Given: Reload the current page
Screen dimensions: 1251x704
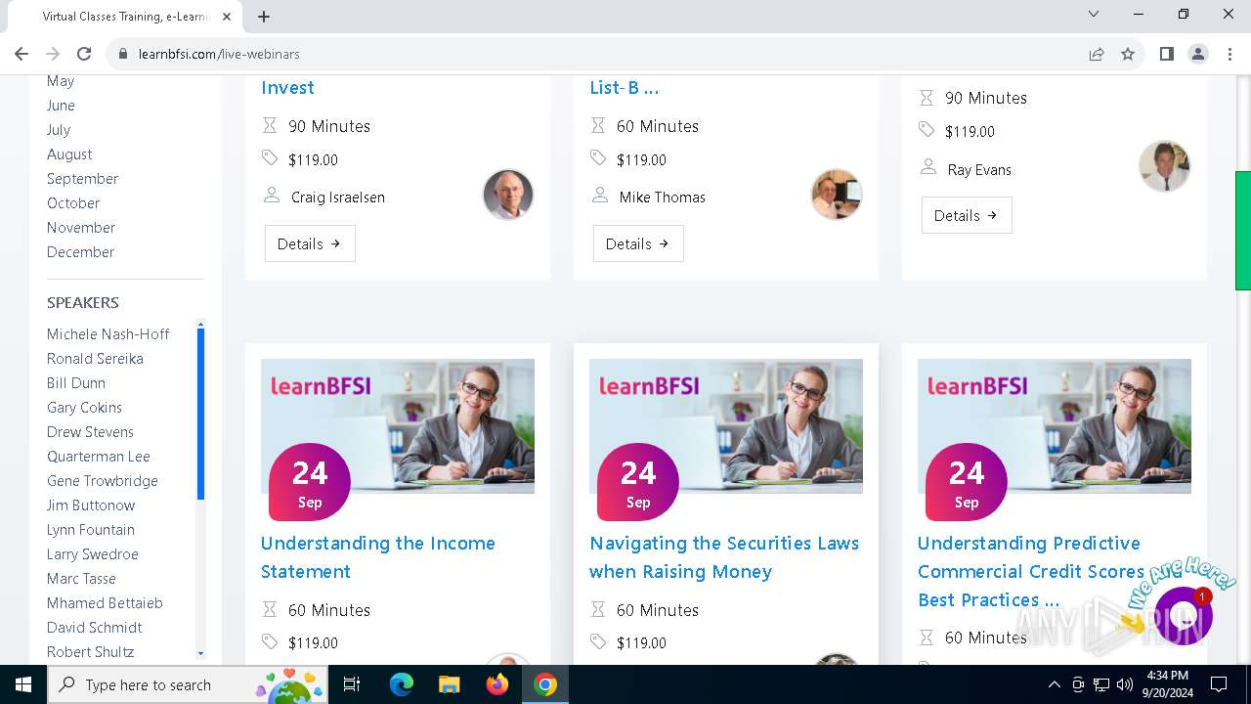Looking at the screenshot, I should click(x=84, y=55).
